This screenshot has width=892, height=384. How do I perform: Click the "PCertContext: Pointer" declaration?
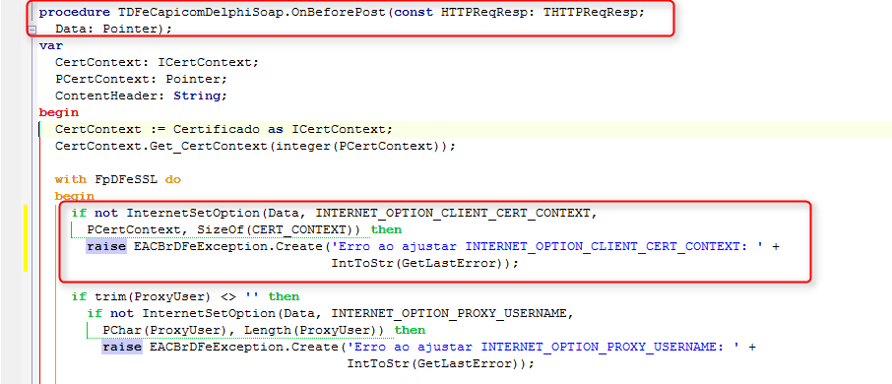pyautogui.click(x=138, y=79)
